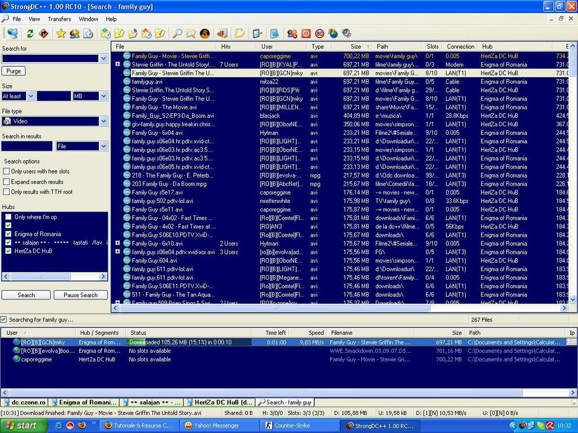Viewport: 578px width, 433px height.
Task: Click the Open File List folder icon
Action: pyautogui.click(x=239, y=33)
